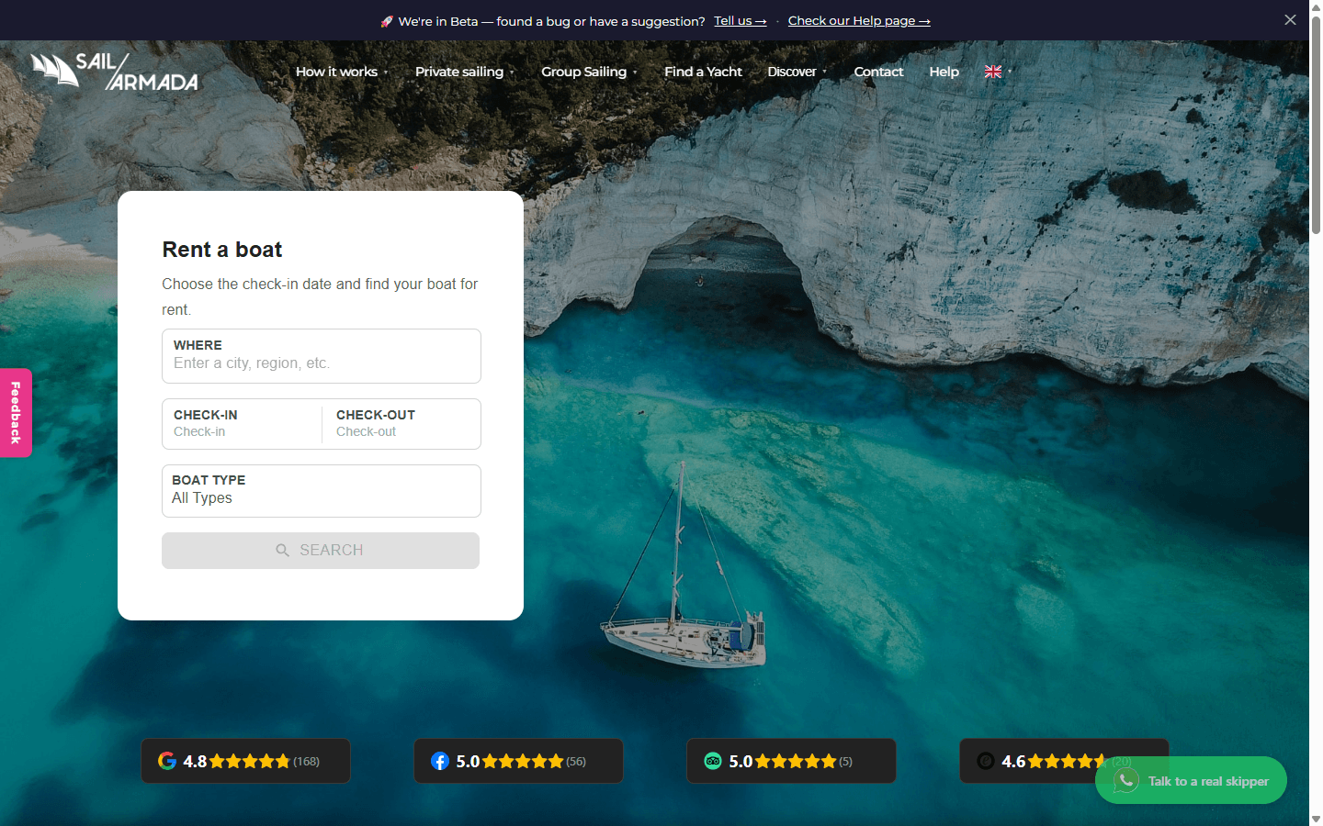Open the Contact page
The width and height of the screenshot is (1323, 826).
878,72
